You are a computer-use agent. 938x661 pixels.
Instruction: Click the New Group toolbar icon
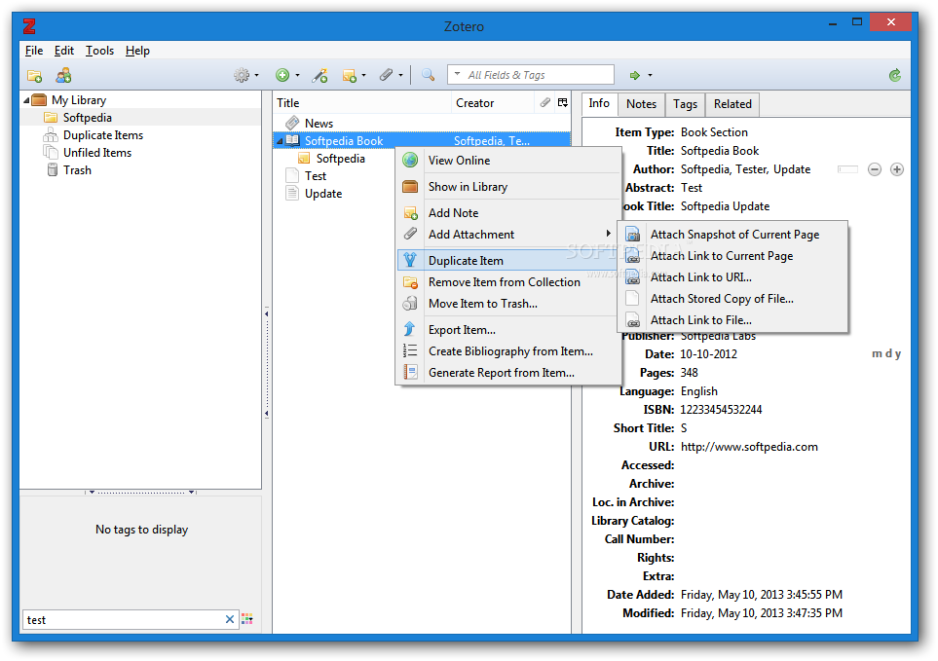[x=63, y=75]
